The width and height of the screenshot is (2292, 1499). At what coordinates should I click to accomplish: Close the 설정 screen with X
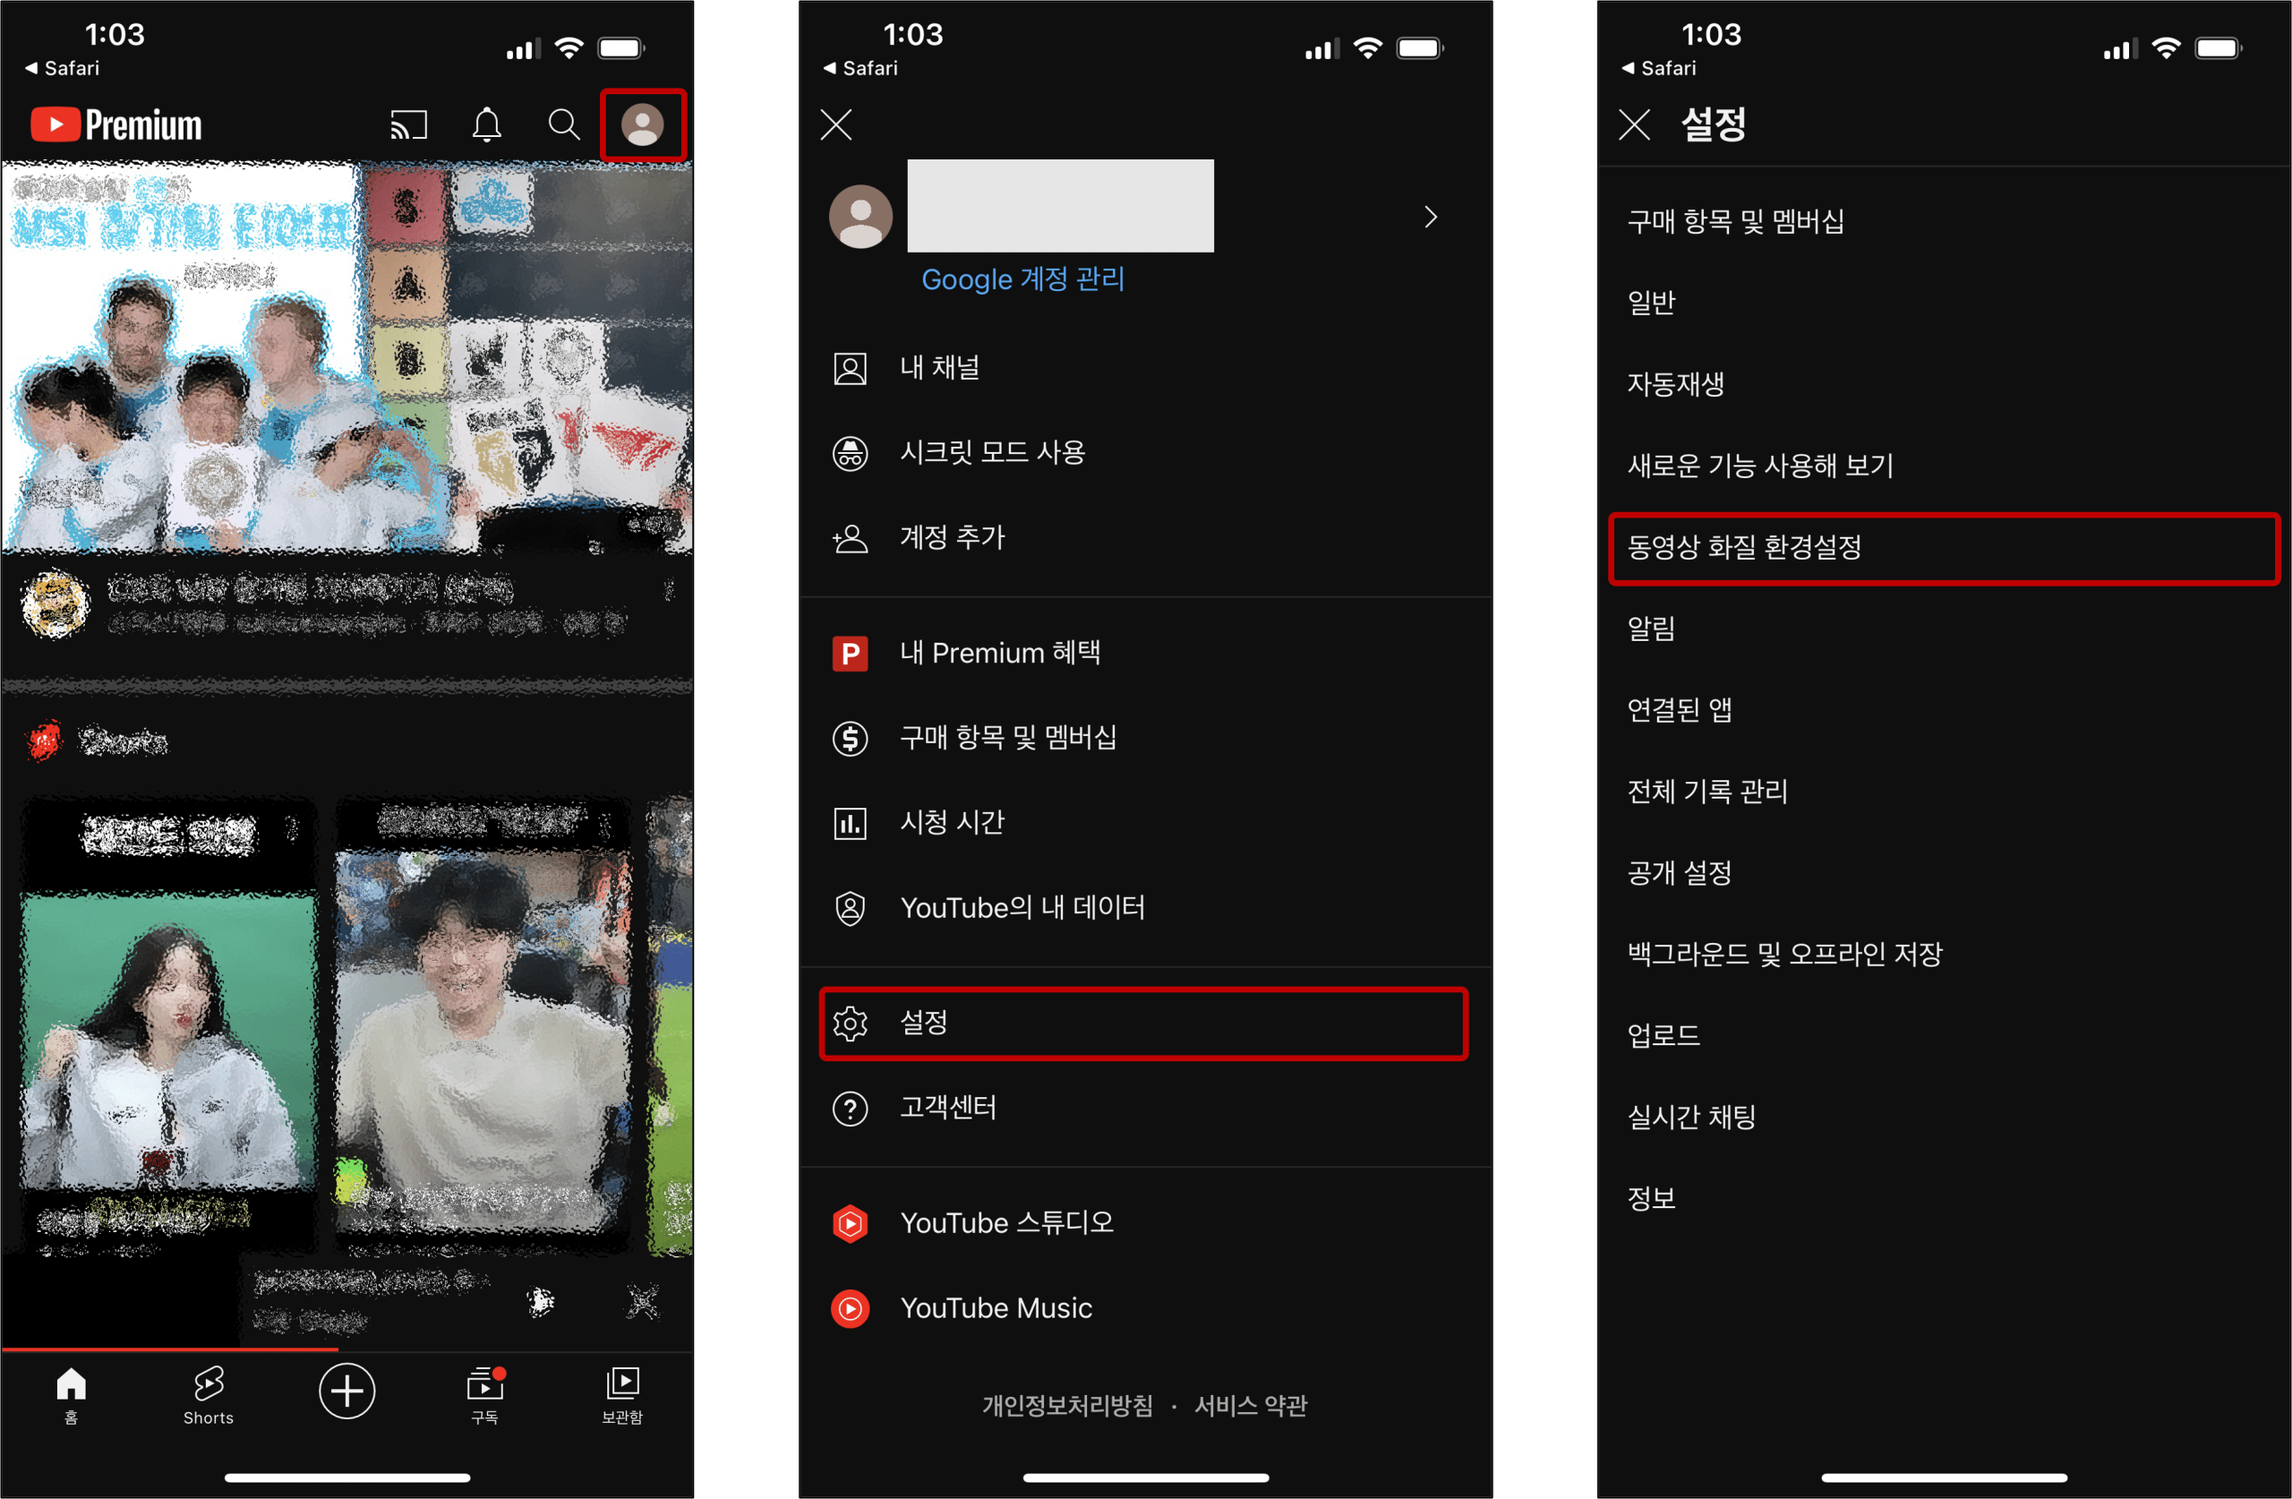click(1634, 124)
